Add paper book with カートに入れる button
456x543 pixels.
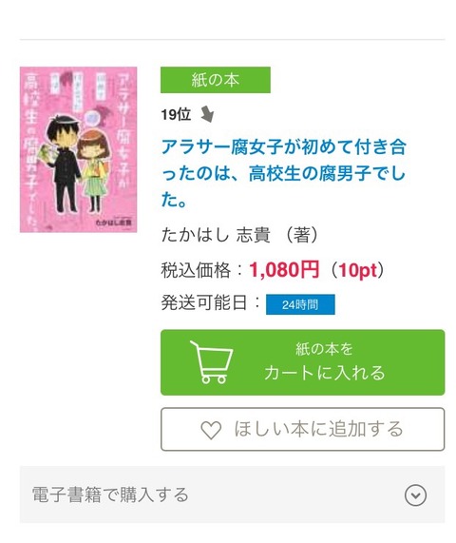point(302,362)
